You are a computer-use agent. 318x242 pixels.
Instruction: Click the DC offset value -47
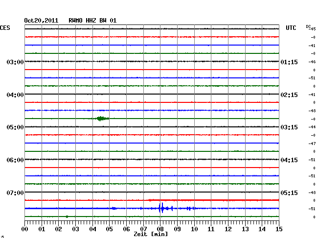312,144
